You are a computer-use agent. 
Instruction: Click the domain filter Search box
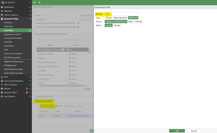point(85,106)
